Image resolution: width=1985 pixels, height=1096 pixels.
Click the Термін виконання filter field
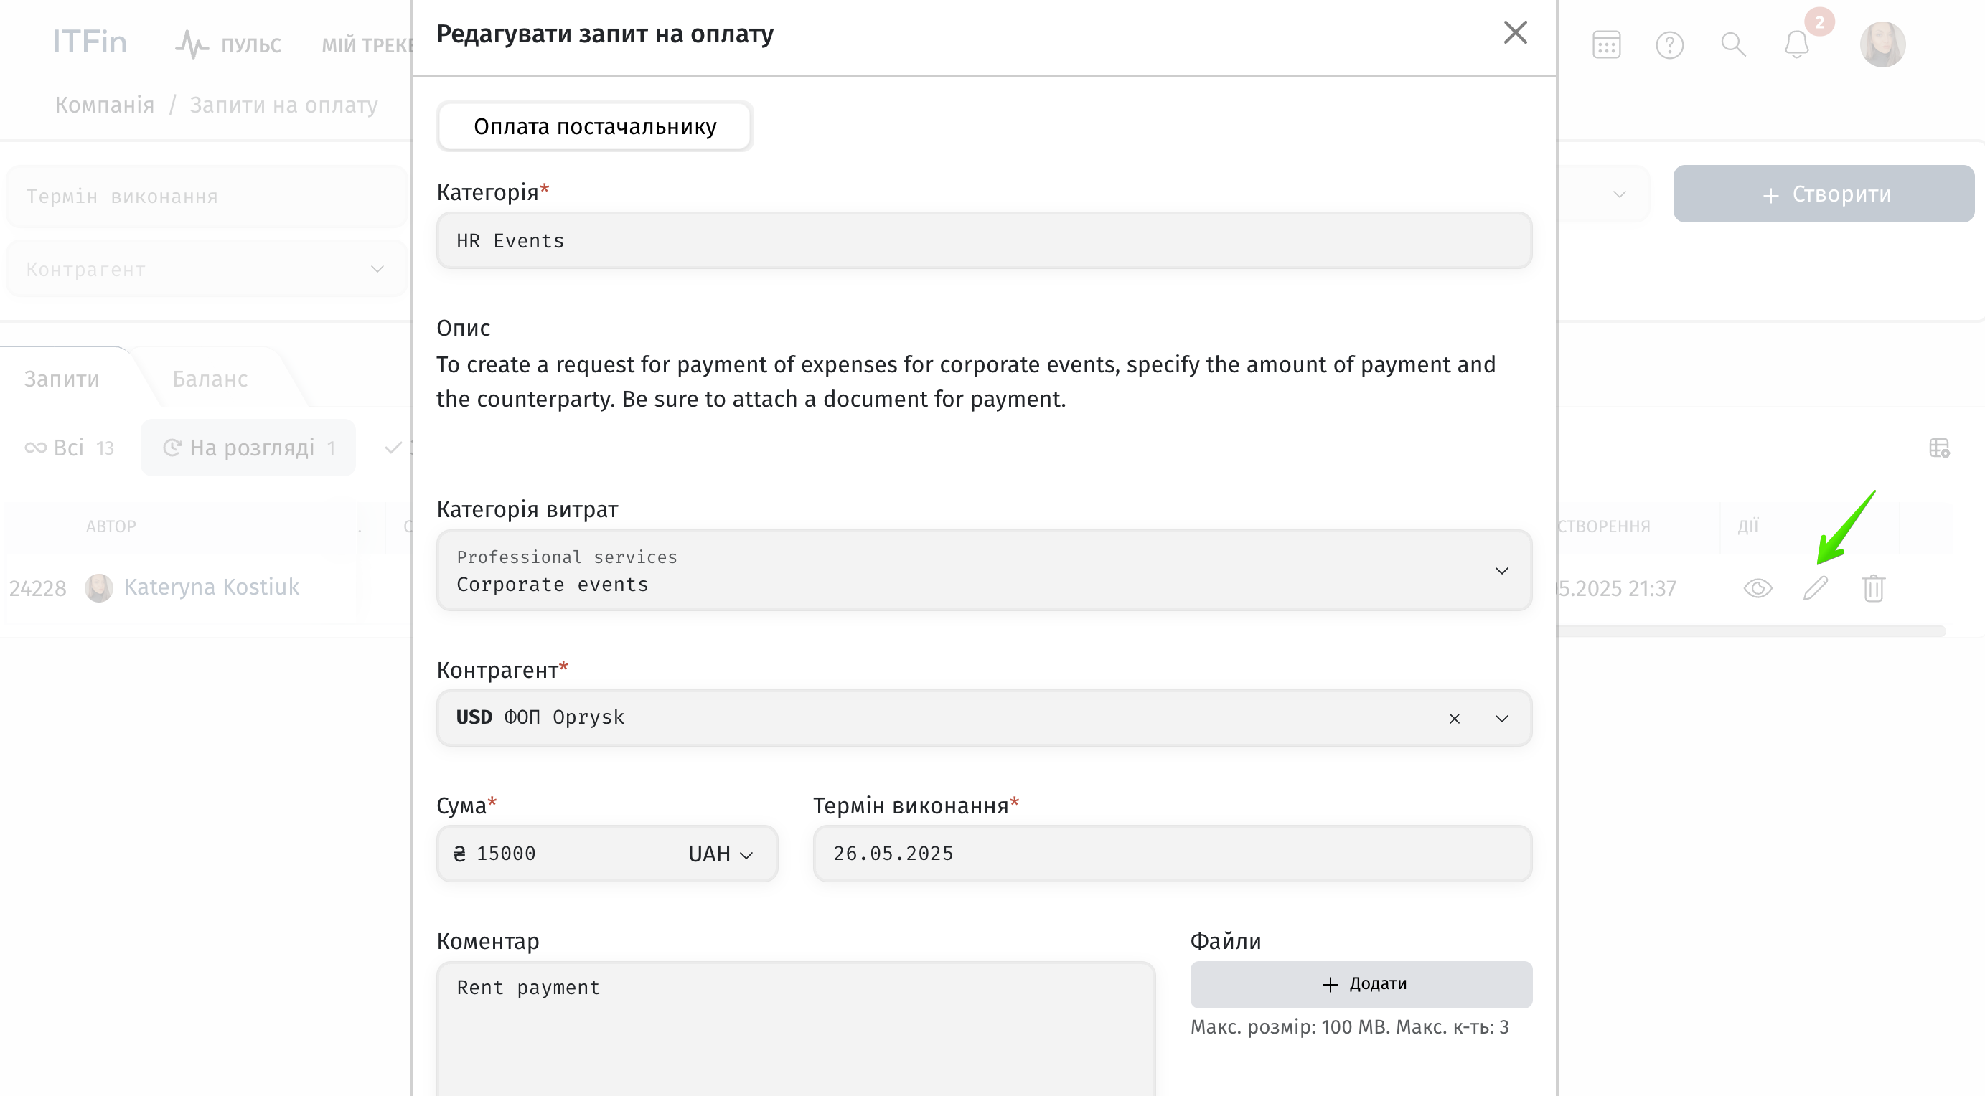pos(207,197)
